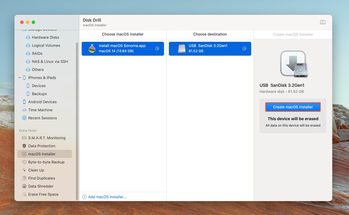349x215 pixels.
Task: Open S.M.A.R.T. Monitoring tool
Action: coord(47,138)
